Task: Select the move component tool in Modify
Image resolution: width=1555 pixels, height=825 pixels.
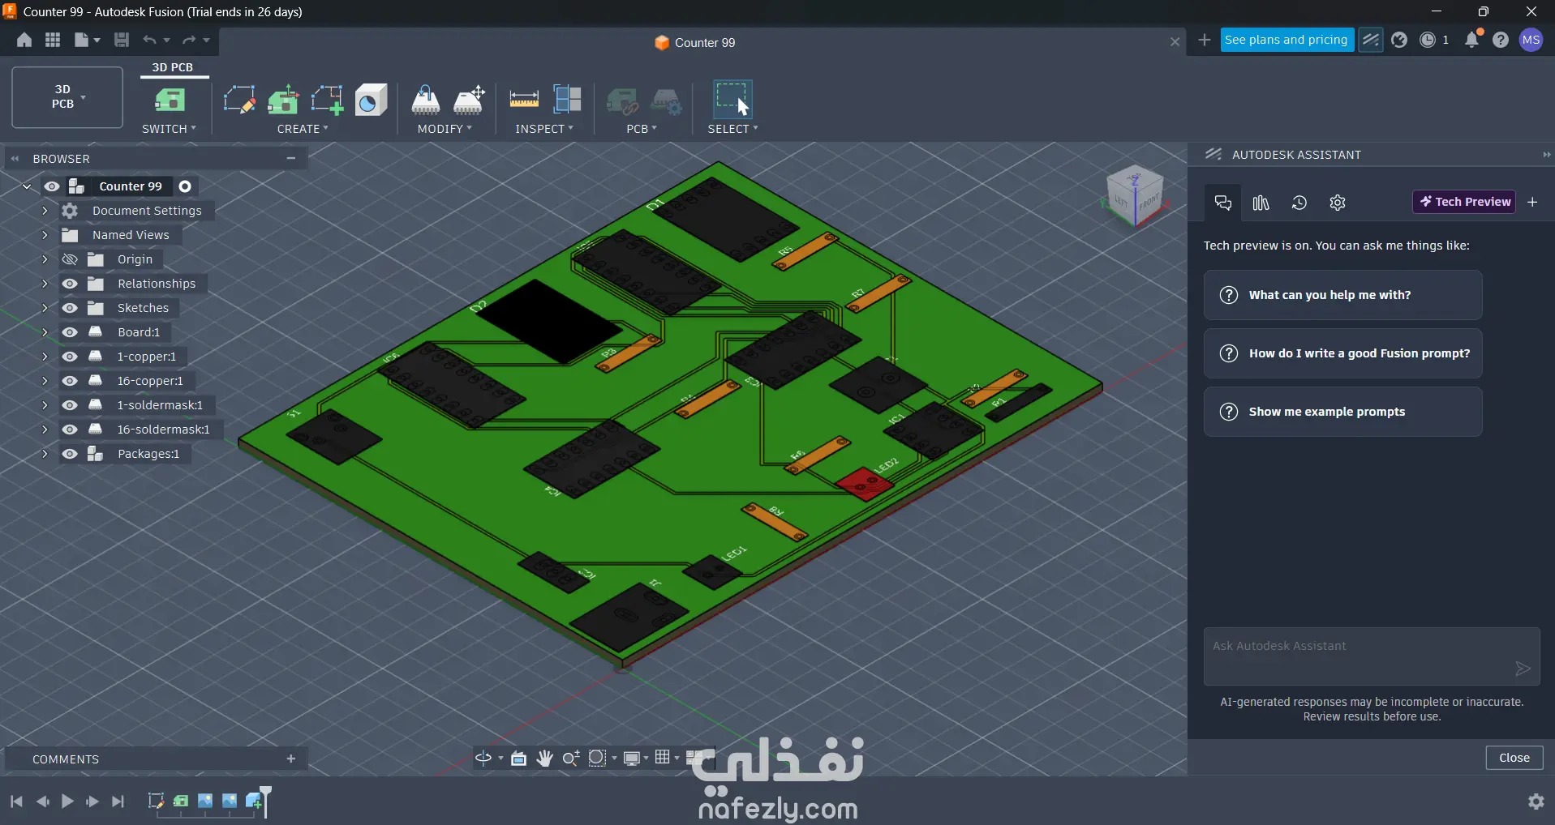Action: click(470, 100)
